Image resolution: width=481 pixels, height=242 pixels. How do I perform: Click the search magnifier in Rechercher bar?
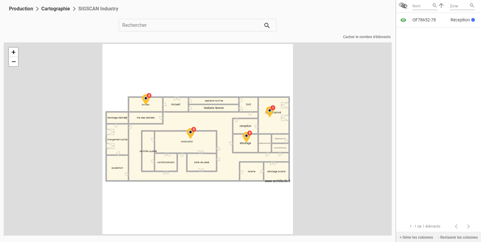coord(267,25)
